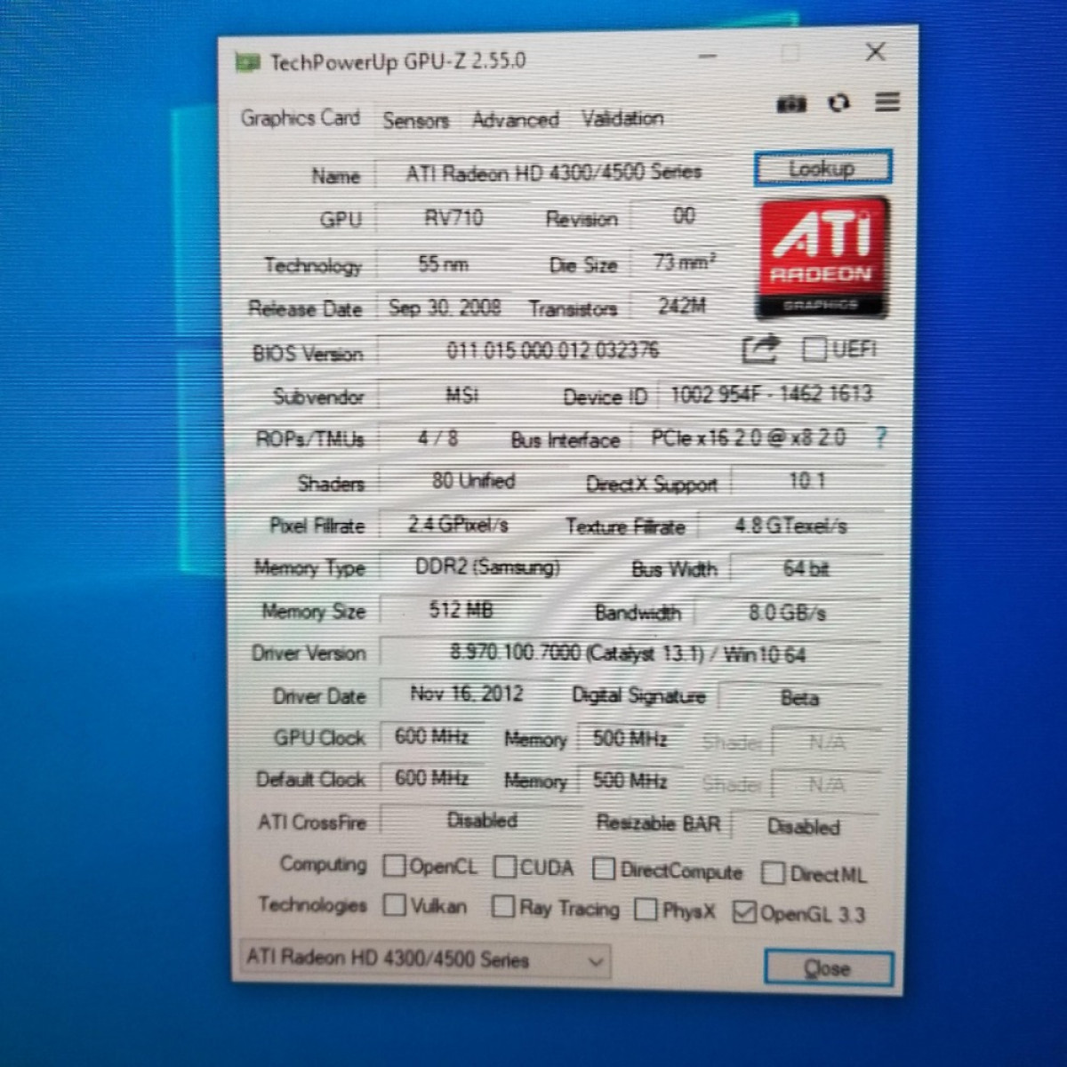The width and height of the screenshot is (1067, 1067).
Task: Click the Bus Interface question mark
Action: tap(880, 437)
